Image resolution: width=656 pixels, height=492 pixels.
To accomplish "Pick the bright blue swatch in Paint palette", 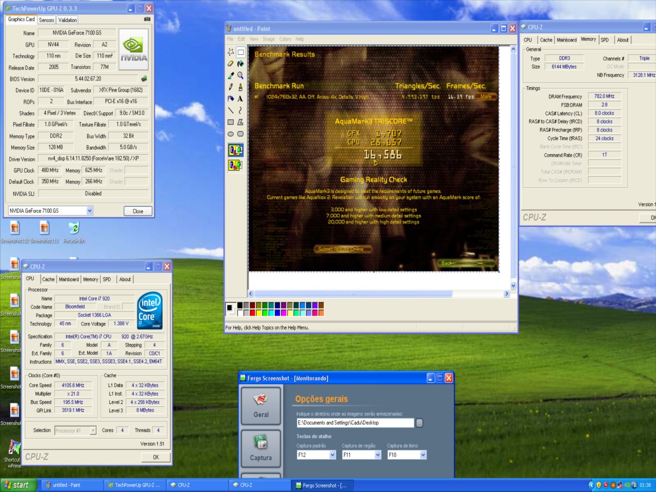I will click(277, 312).
